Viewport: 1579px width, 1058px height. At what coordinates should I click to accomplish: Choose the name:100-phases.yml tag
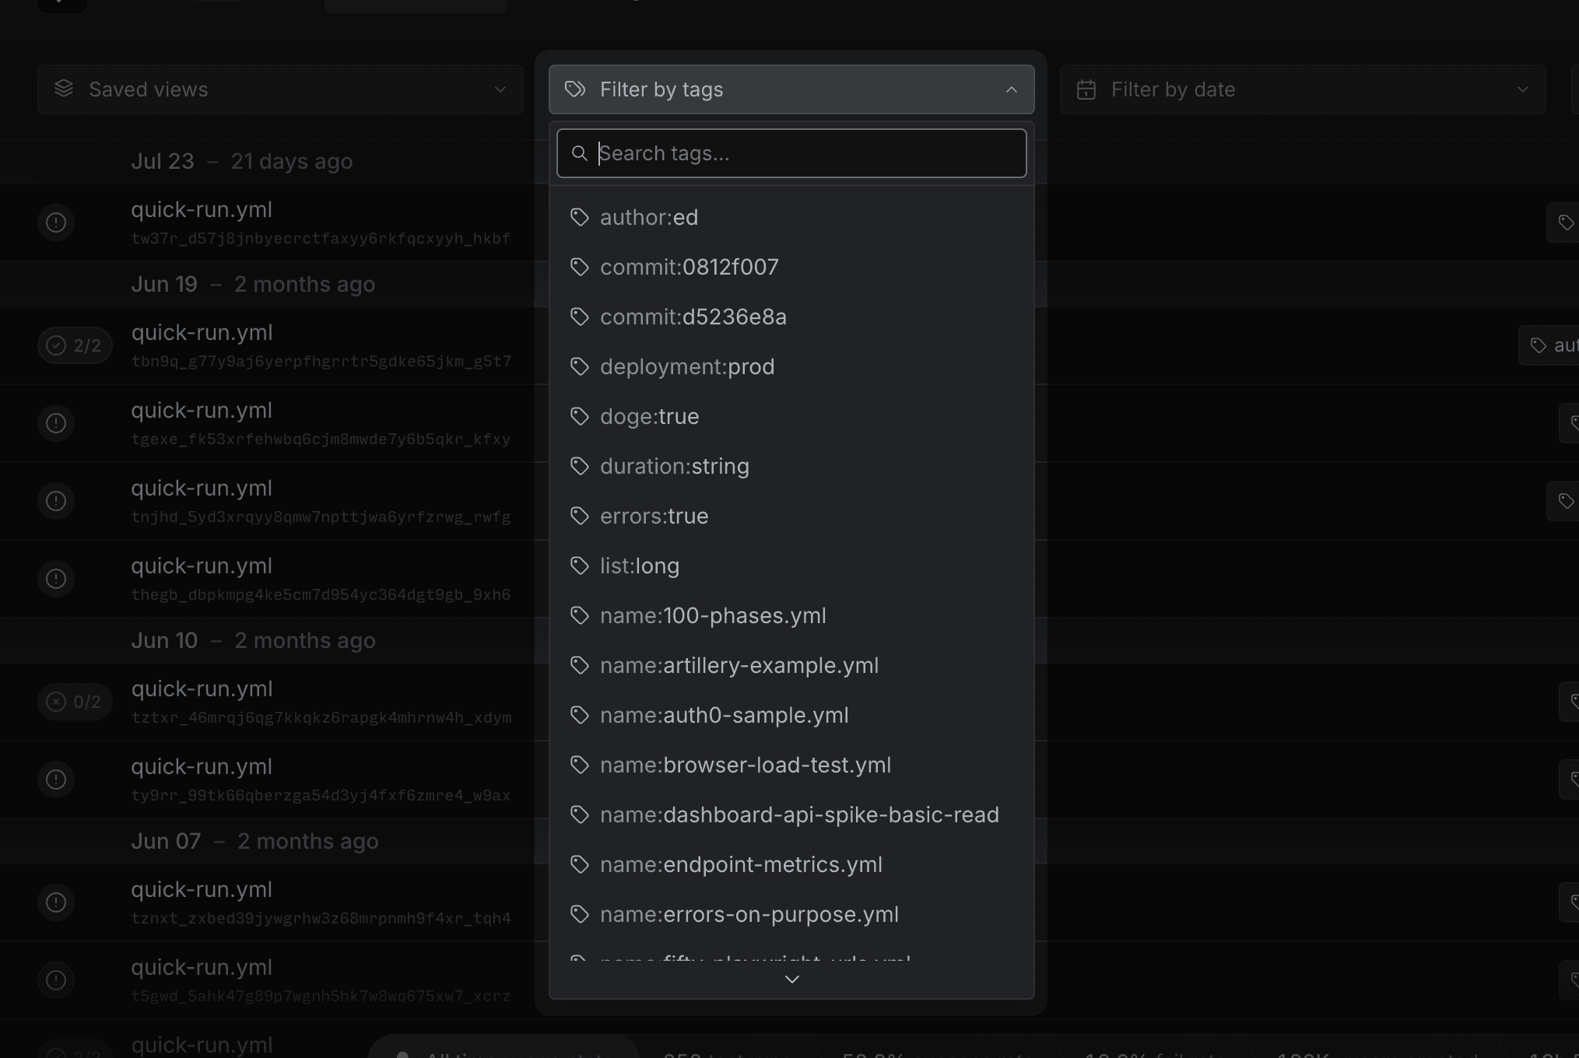click(791, 615)
